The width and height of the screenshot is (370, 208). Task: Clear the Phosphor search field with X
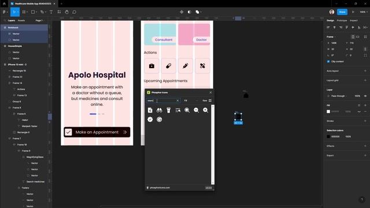(177, 101)
